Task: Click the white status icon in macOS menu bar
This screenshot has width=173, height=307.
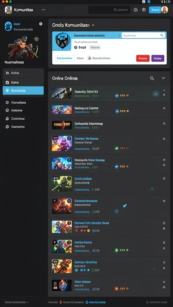Action: (144, 1)
